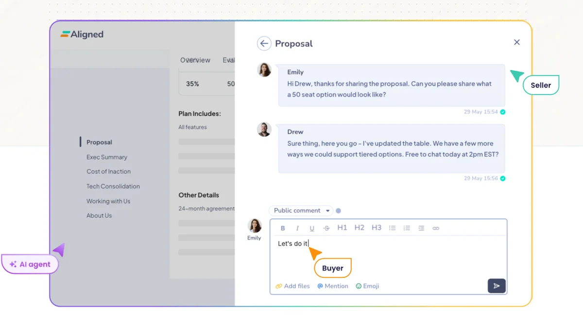Click Emily's avatar on first message

(264, 69)
